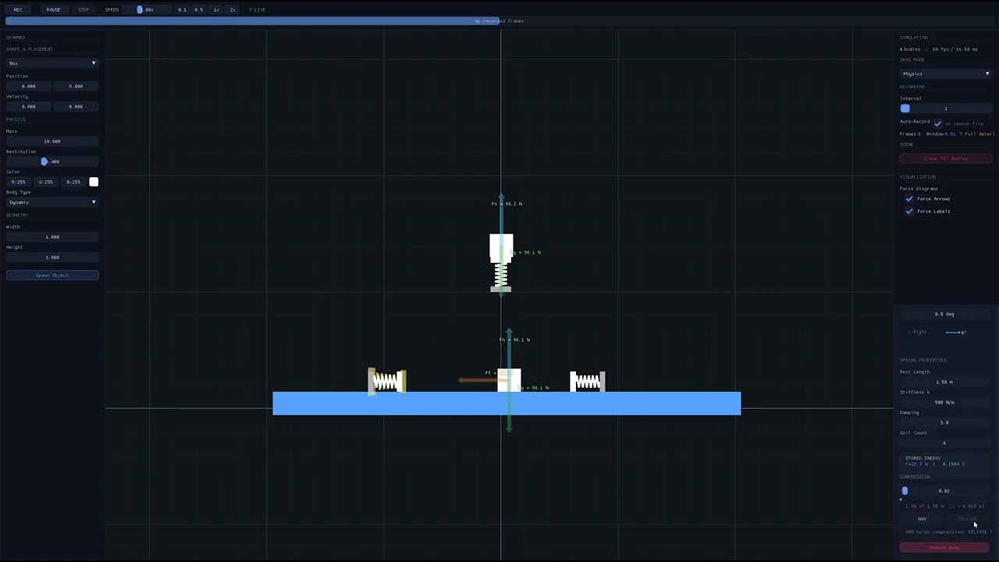999x562 pixels.
Task: Set speed preset to 0.5
Action: pos(198,9)
